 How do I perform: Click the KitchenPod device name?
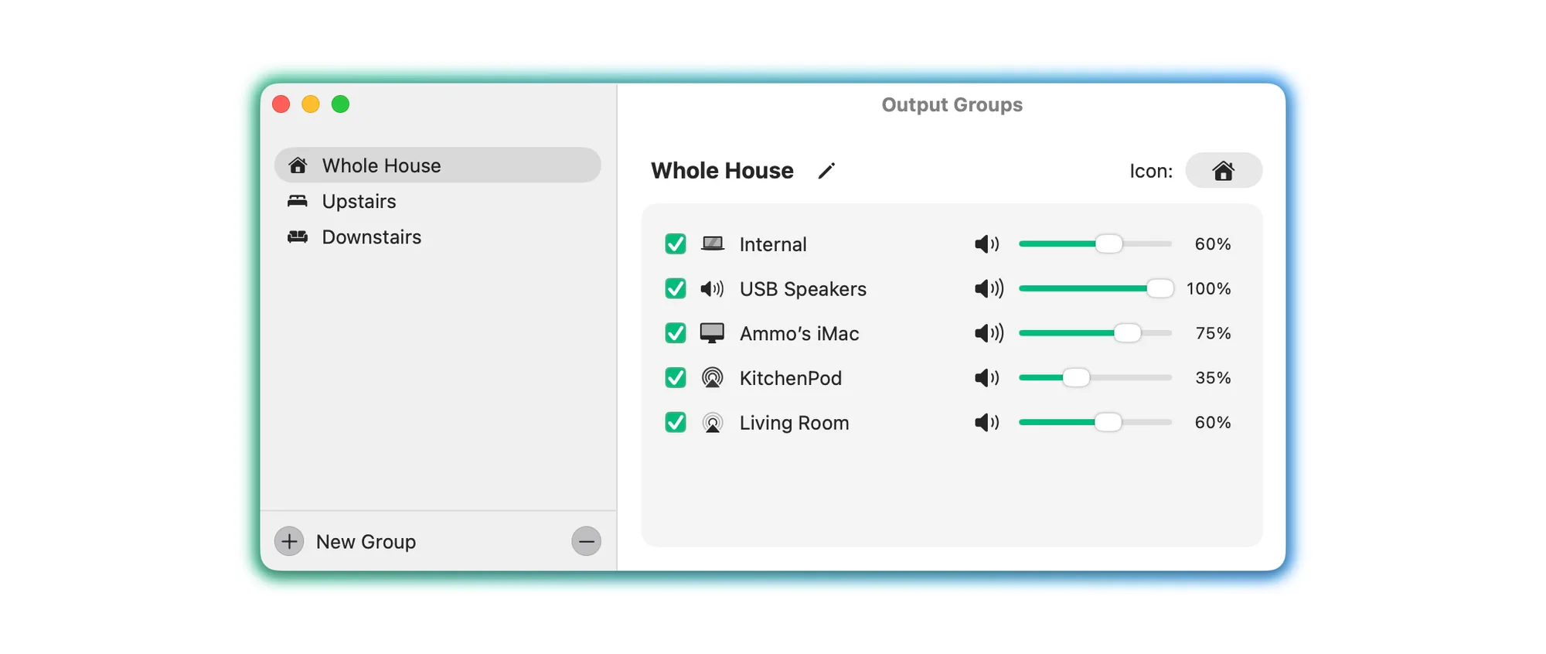tap(791, 378)
